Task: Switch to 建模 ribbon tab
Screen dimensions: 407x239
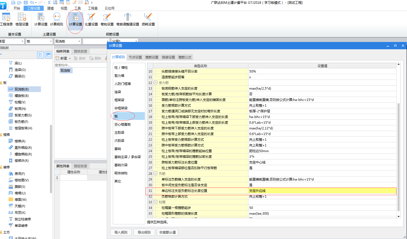Action: click(50, 8)
